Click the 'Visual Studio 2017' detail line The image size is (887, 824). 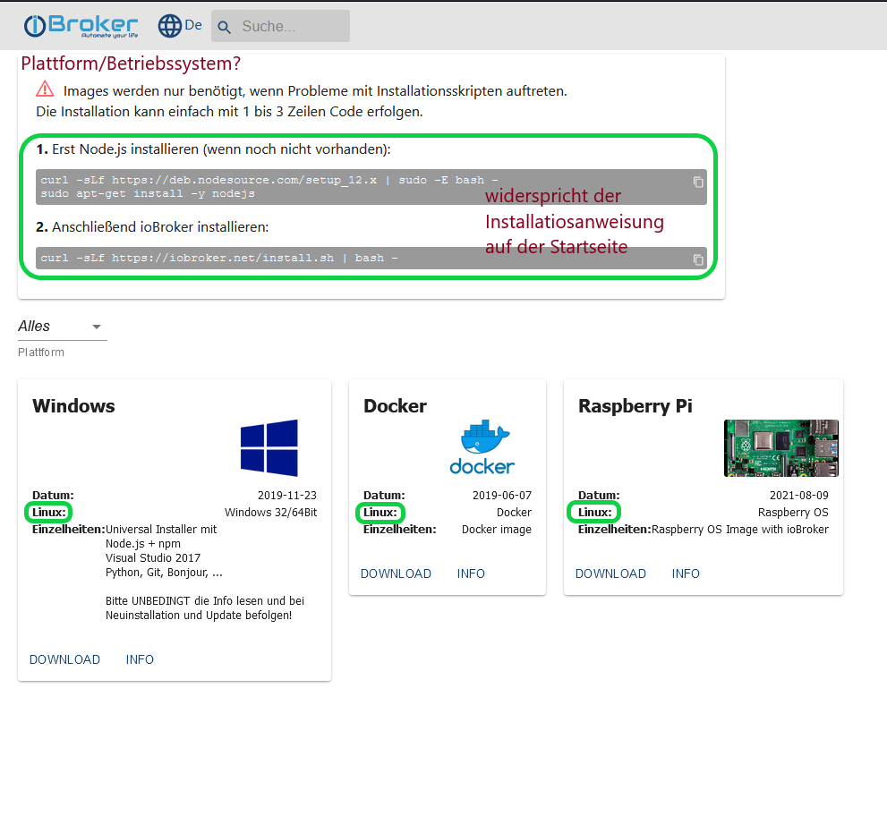click(x=153, y=557)
